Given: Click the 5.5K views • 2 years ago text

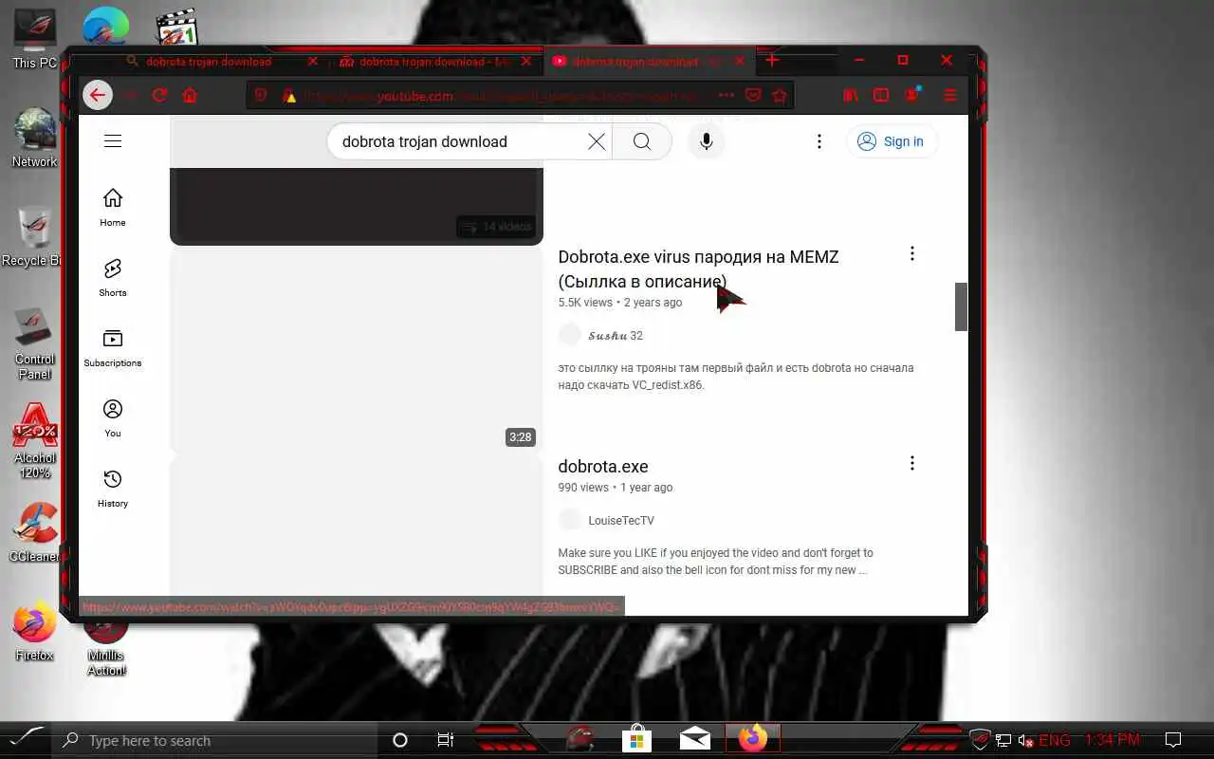Looking at the screenshot, I should click(x=620, y=303).
